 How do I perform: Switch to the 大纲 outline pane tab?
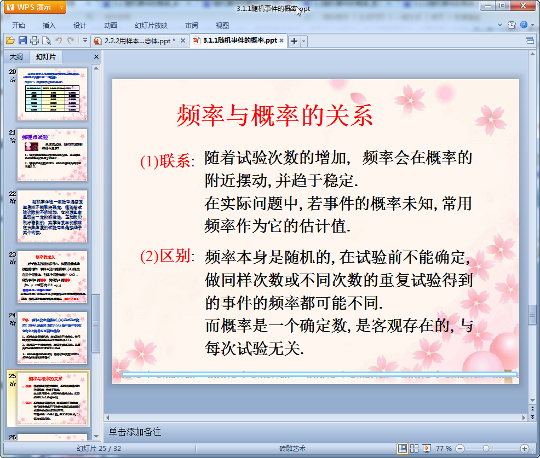tap(16, 57)
